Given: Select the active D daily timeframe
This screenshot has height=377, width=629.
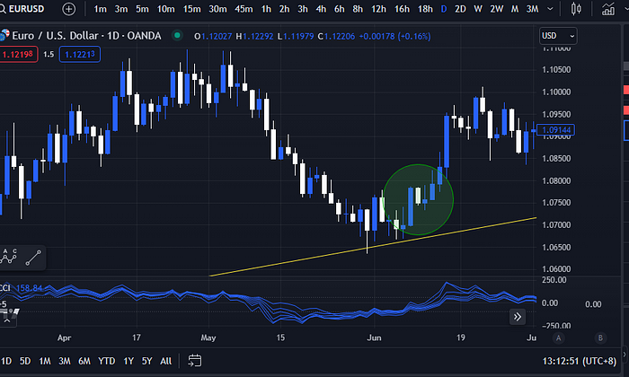Looking at the screenshot, I should pyautogui.click(x=444, y=9).
